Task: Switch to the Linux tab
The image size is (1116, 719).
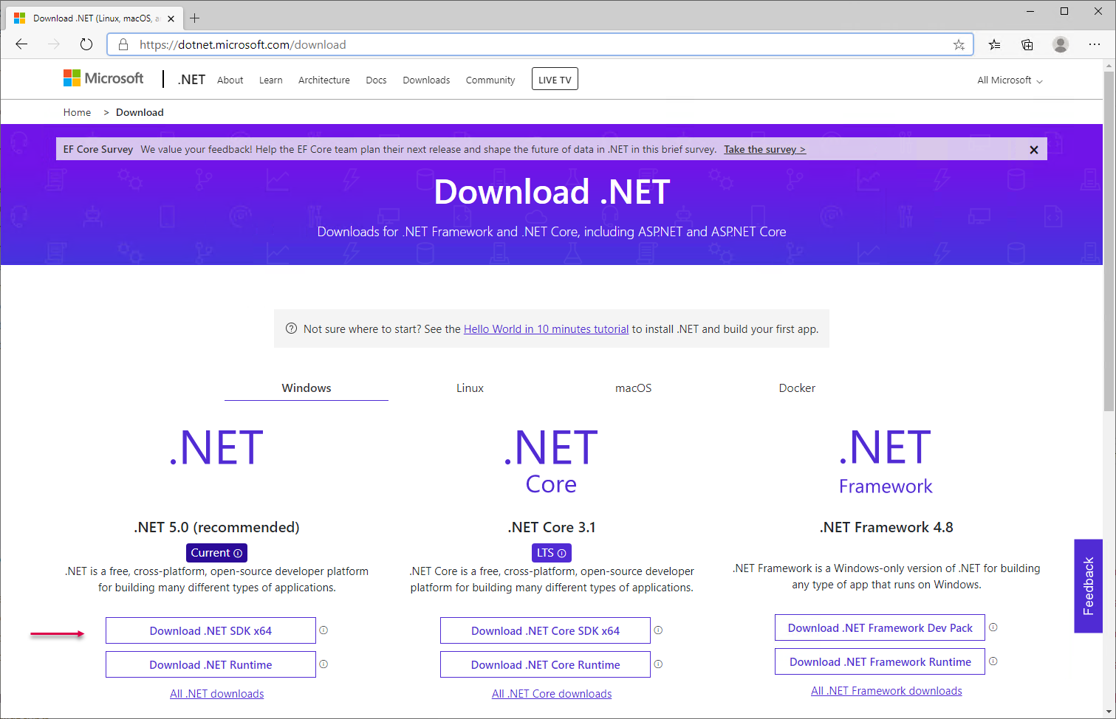Action: 470,388
